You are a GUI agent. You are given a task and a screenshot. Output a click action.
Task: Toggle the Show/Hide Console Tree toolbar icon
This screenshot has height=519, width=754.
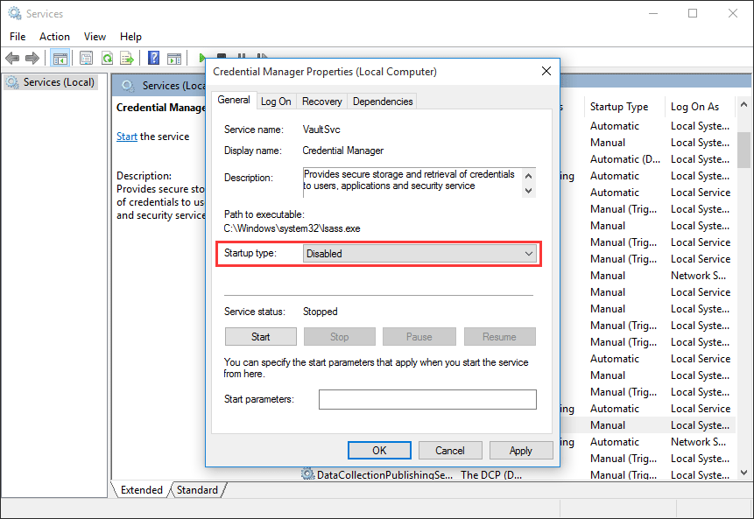(x=60, y=59)
